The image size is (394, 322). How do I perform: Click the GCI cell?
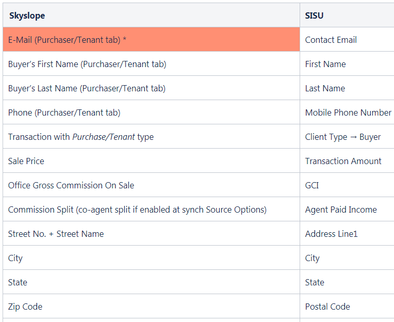point(347,185)
